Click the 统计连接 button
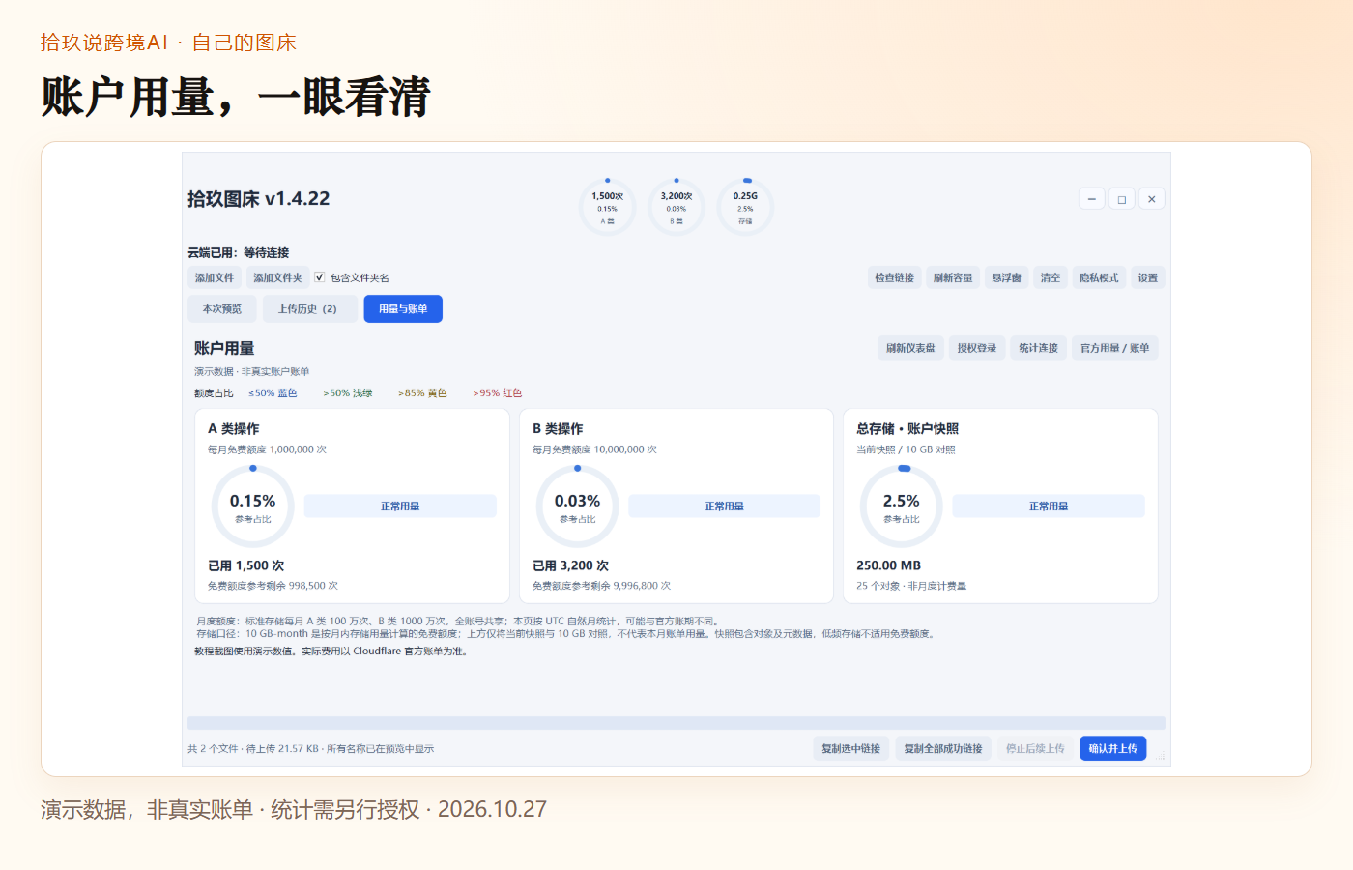 click(1039, 348)
